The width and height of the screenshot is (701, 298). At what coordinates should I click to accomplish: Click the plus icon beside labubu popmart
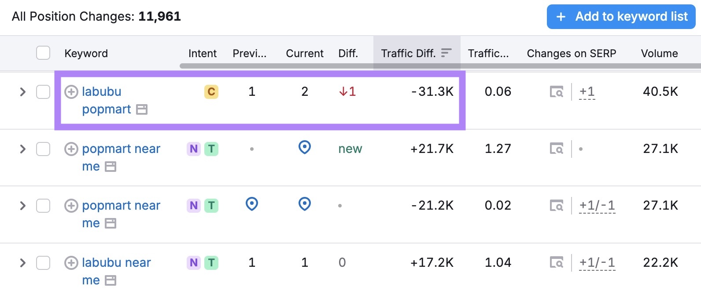(x=71, y=92)
